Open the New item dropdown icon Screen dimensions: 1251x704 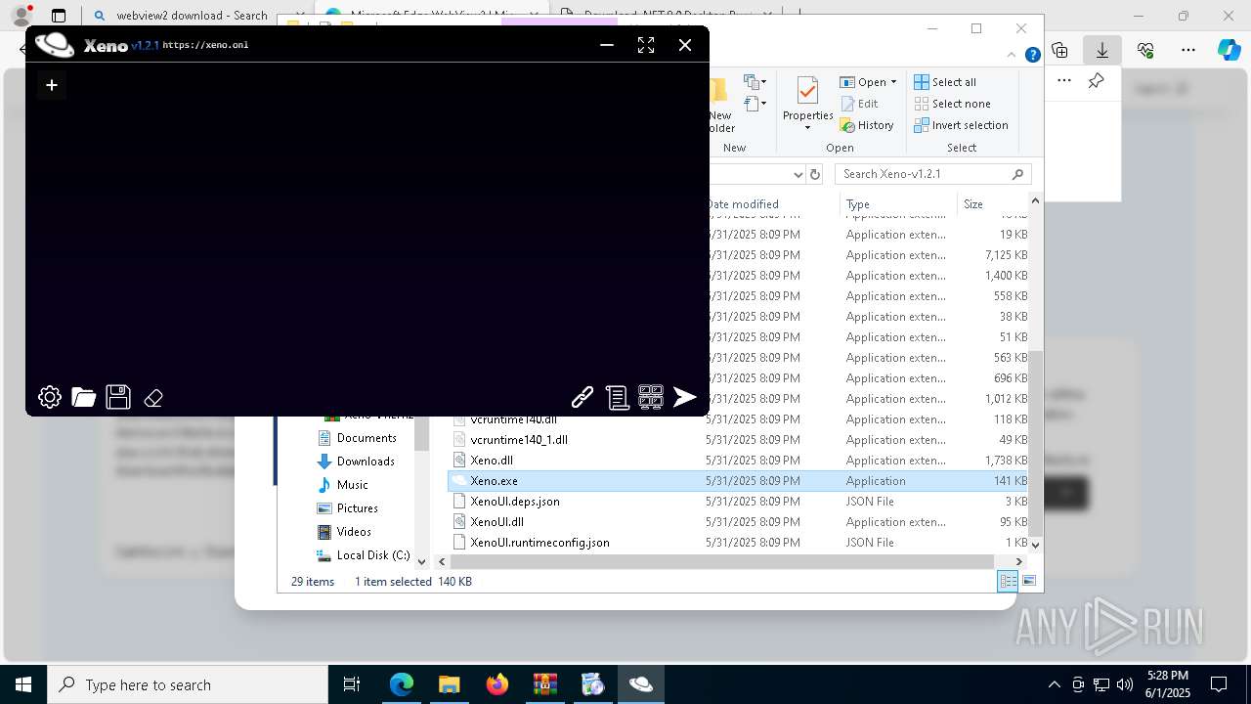pyautogui.click(x=755, y=82)
